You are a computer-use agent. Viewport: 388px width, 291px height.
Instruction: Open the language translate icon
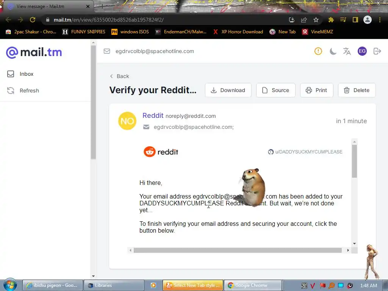347,51
